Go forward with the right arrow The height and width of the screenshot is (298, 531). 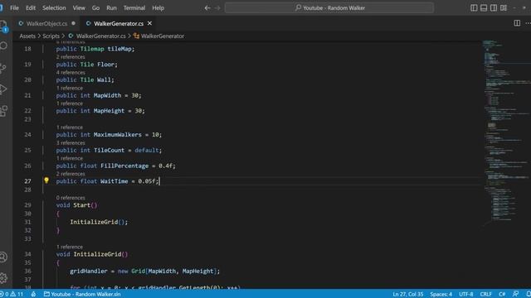(x=217, y=7)
